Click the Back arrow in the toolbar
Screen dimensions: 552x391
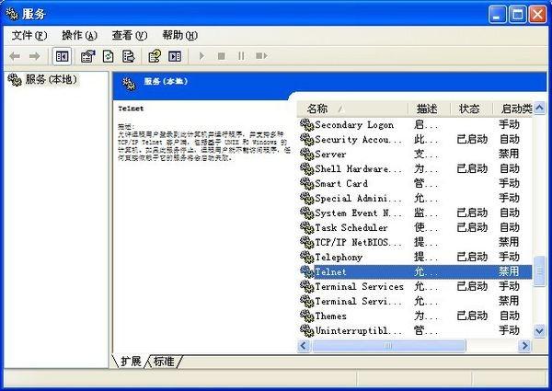15,56
